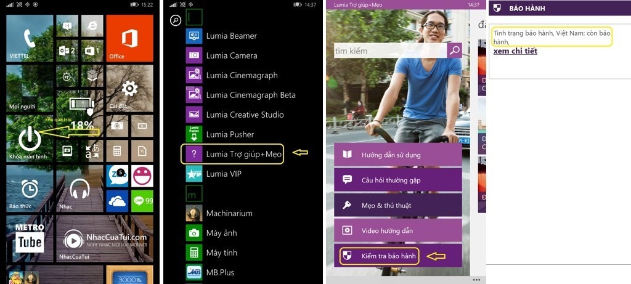Tap the 'm' letter group header
Viewport: 631px width, 284px height.
pyautogui.click(x=193, y=193)
